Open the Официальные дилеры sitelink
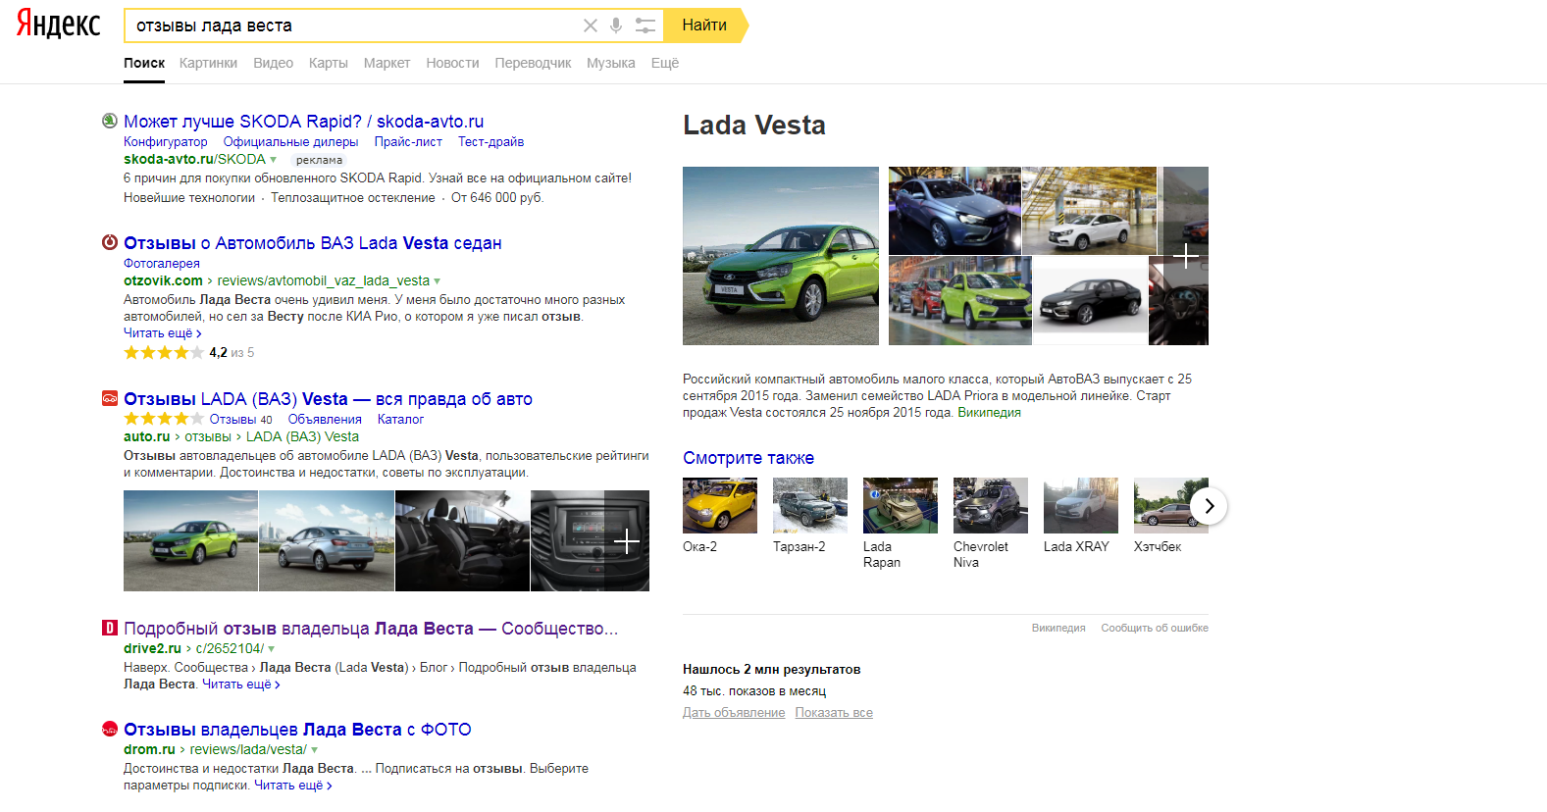Screen dimensions: 1547x812 pyautogui.click(x=290, y=141)
